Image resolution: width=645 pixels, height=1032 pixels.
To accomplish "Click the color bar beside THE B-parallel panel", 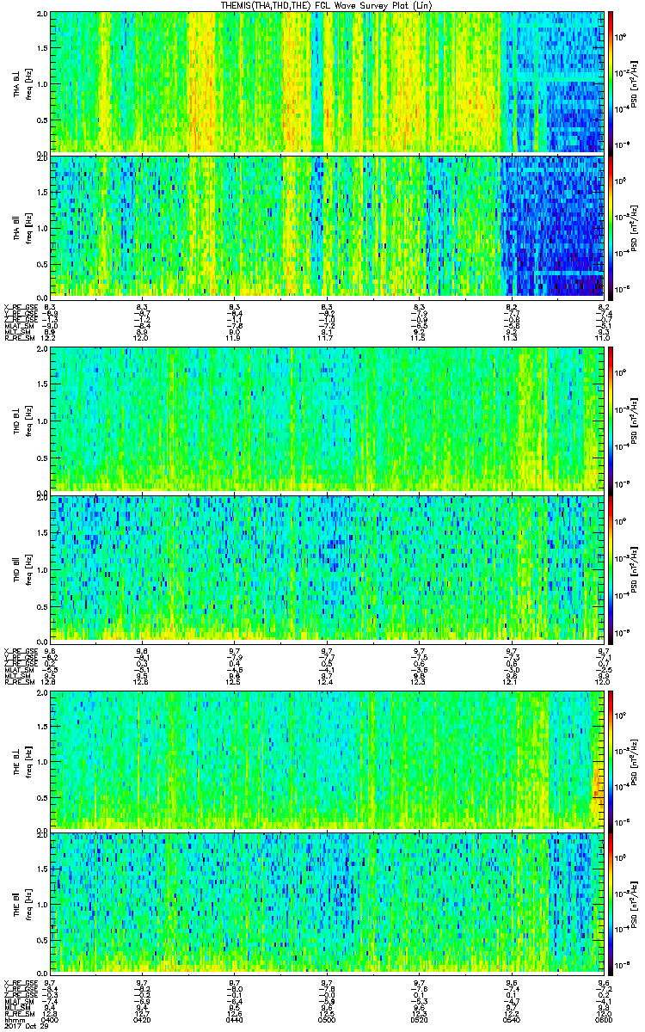I will pyautogui.click(x=611, y=905).
